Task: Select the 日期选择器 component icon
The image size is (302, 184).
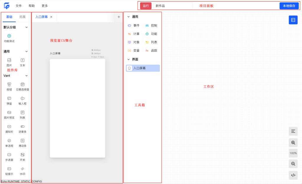Action: pyautogui.click(x=22, y=84)
